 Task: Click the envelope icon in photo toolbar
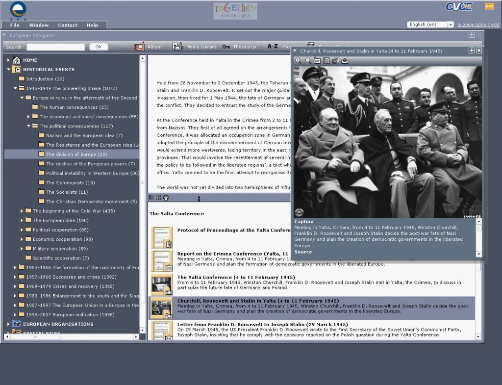click(x=345, y=60)
